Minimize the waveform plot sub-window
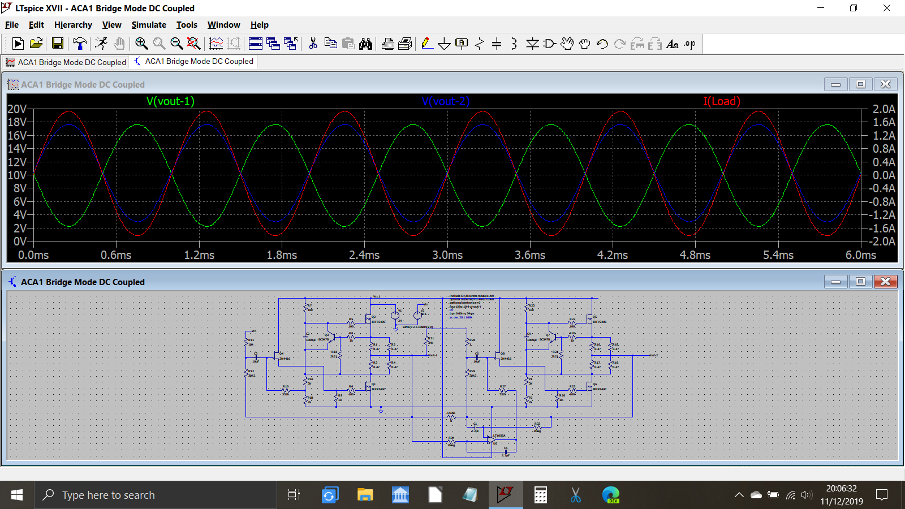The image size is (905, 509). tap(835, 84)
